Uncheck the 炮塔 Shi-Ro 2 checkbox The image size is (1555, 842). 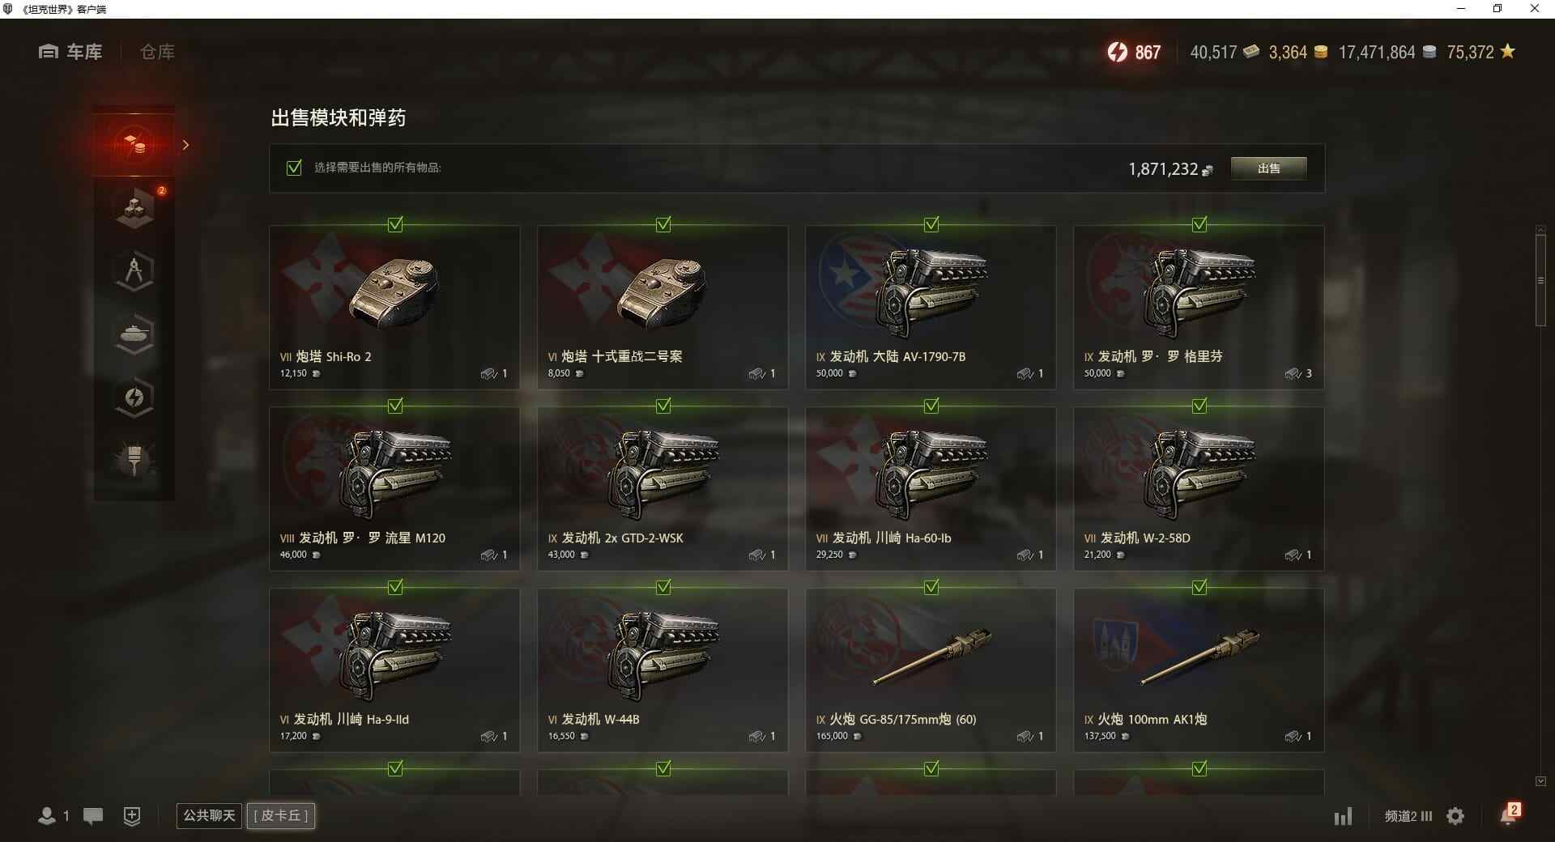click(x=395, y=224)
